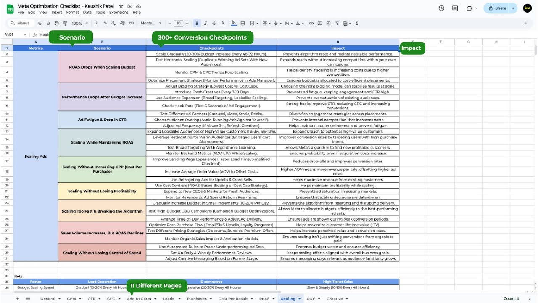Image resolution: width=538 pixels, height=303 pixels.
Task: Switch to the Cost Per Result tab
Action: (x=233, y=299)
